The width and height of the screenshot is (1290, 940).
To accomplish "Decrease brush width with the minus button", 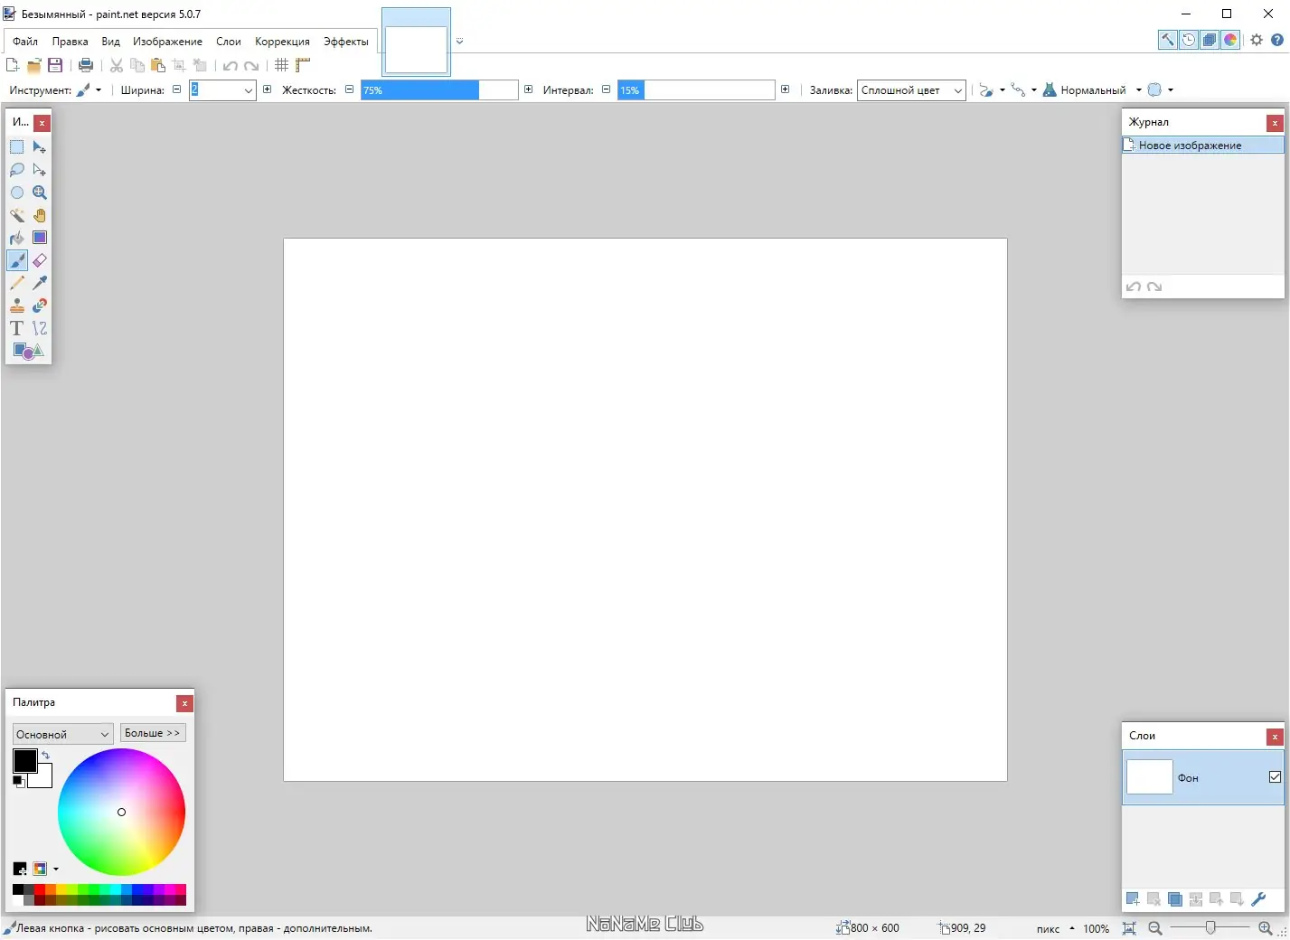I will click(176, 89).
